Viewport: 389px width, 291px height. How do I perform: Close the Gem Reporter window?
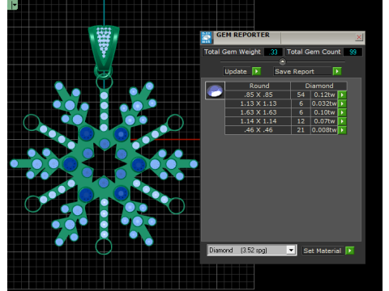click(359, 37)
